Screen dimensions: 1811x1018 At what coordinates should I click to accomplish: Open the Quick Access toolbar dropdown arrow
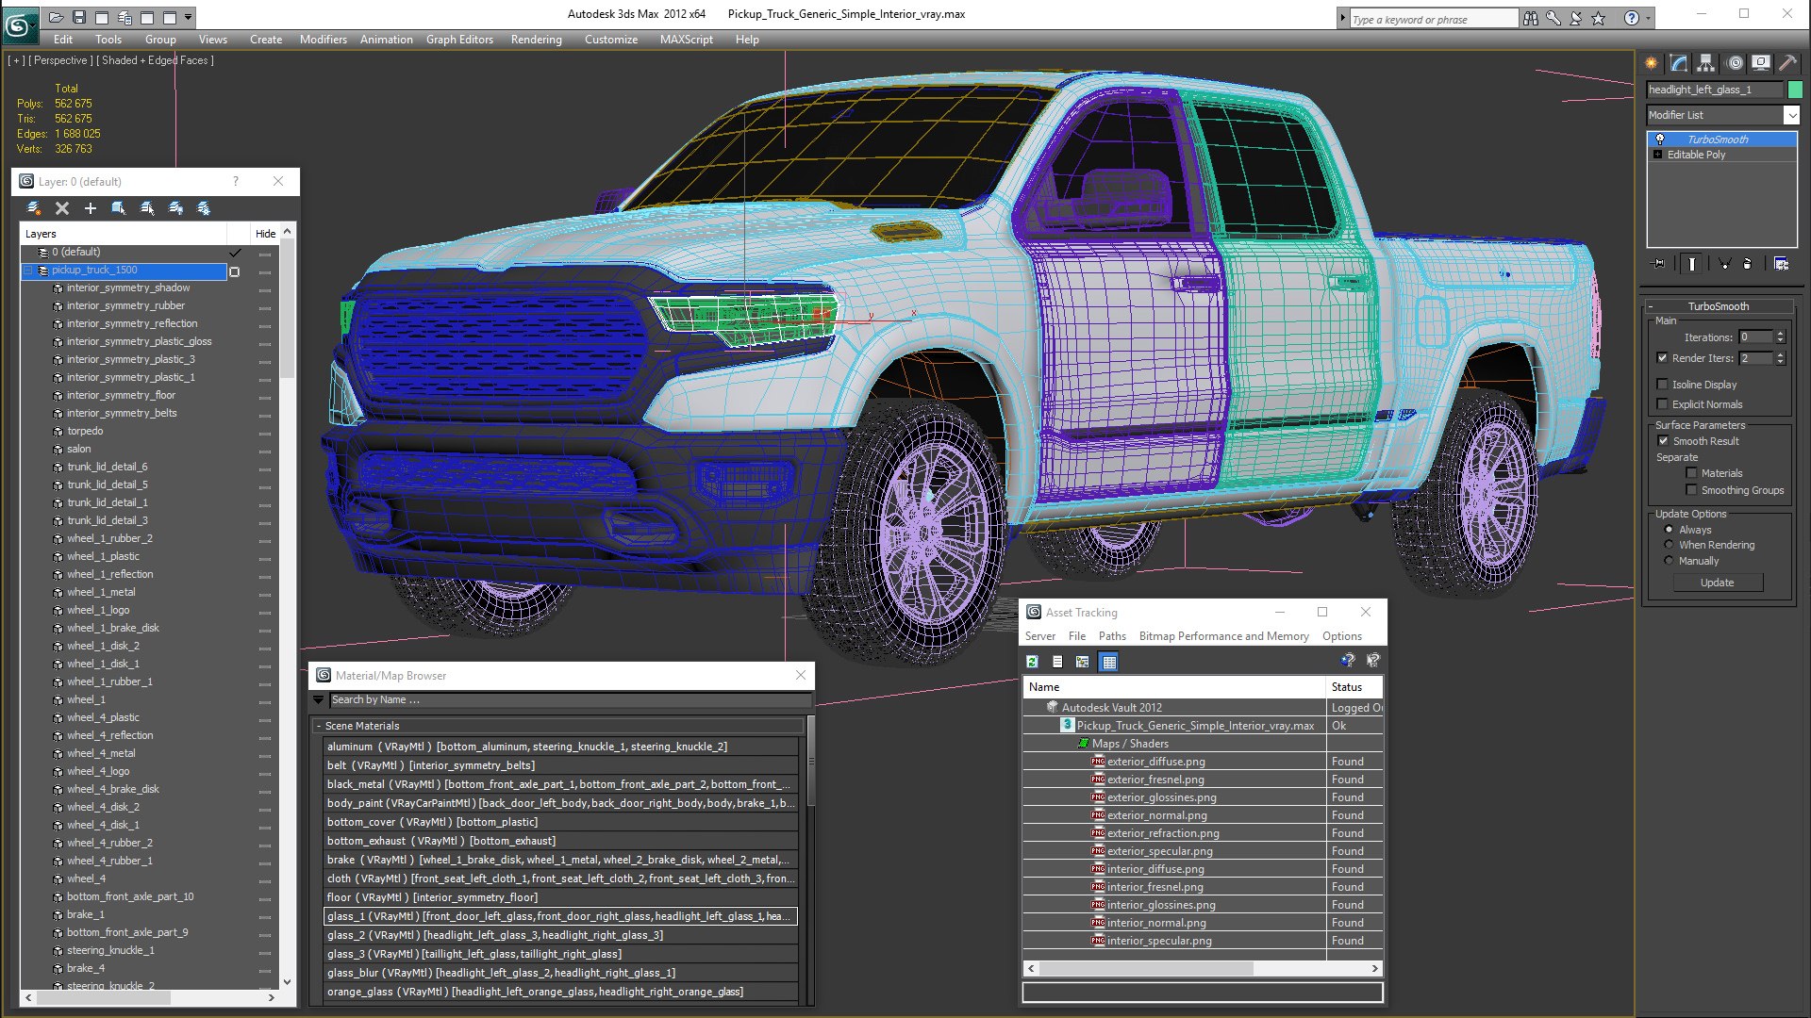(x=189, y=17)
